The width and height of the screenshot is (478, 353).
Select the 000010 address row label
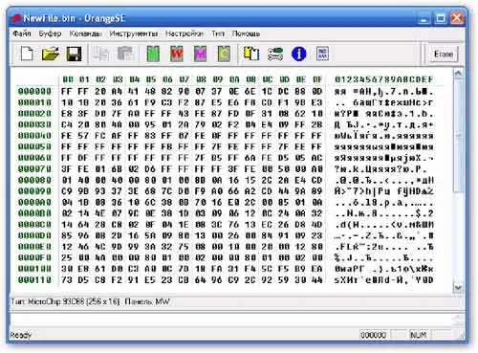pos(34,102)
